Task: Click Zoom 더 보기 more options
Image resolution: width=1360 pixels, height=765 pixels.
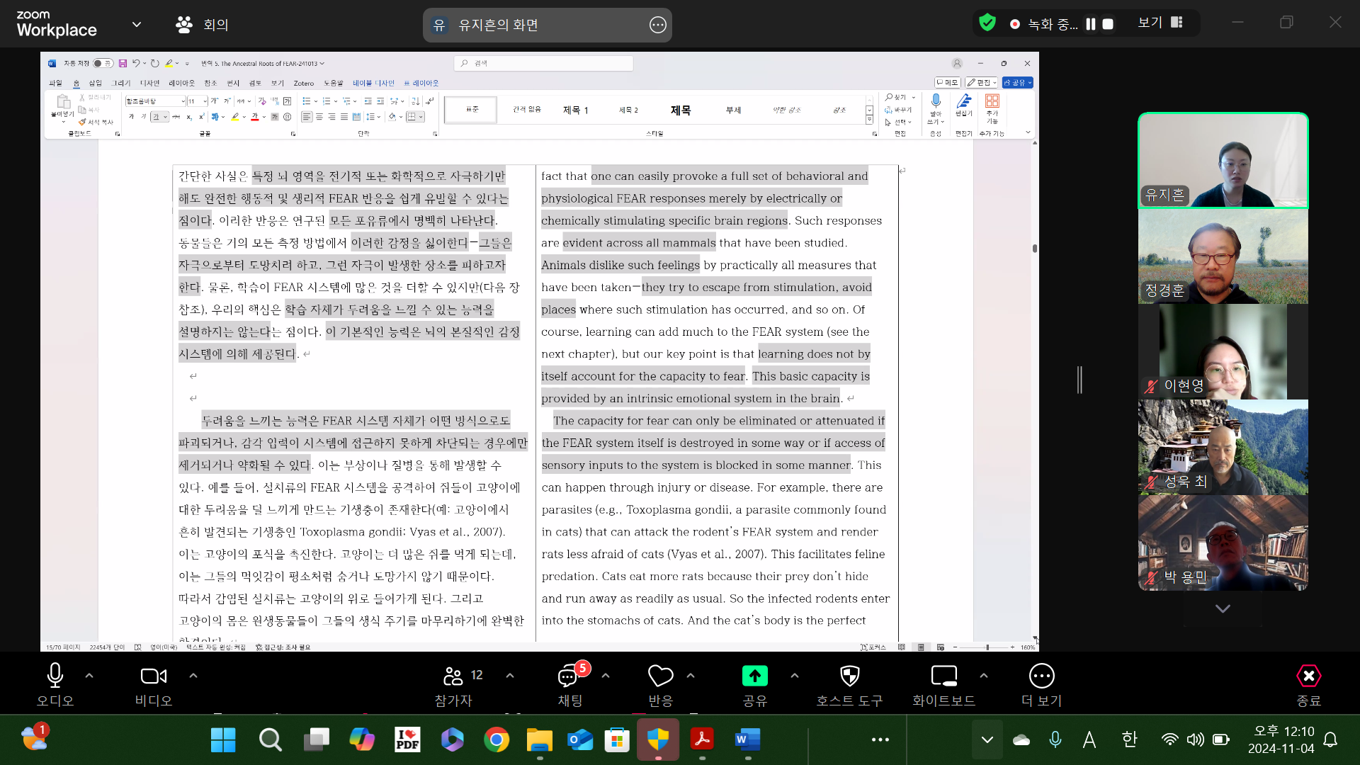Action: [1041, 684]
